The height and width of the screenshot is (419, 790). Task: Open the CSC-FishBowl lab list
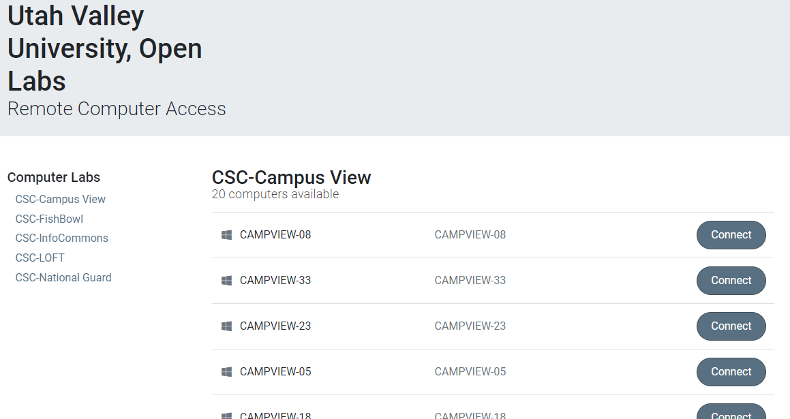point(49,219)
